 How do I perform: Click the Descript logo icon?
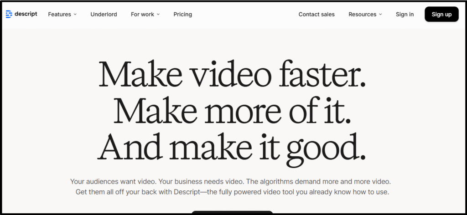[x=9, y=14]
